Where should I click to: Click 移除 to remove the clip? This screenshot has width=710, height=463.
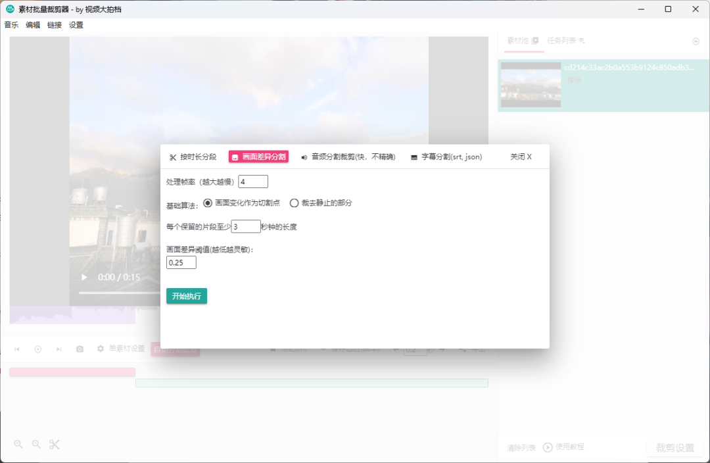573,80
